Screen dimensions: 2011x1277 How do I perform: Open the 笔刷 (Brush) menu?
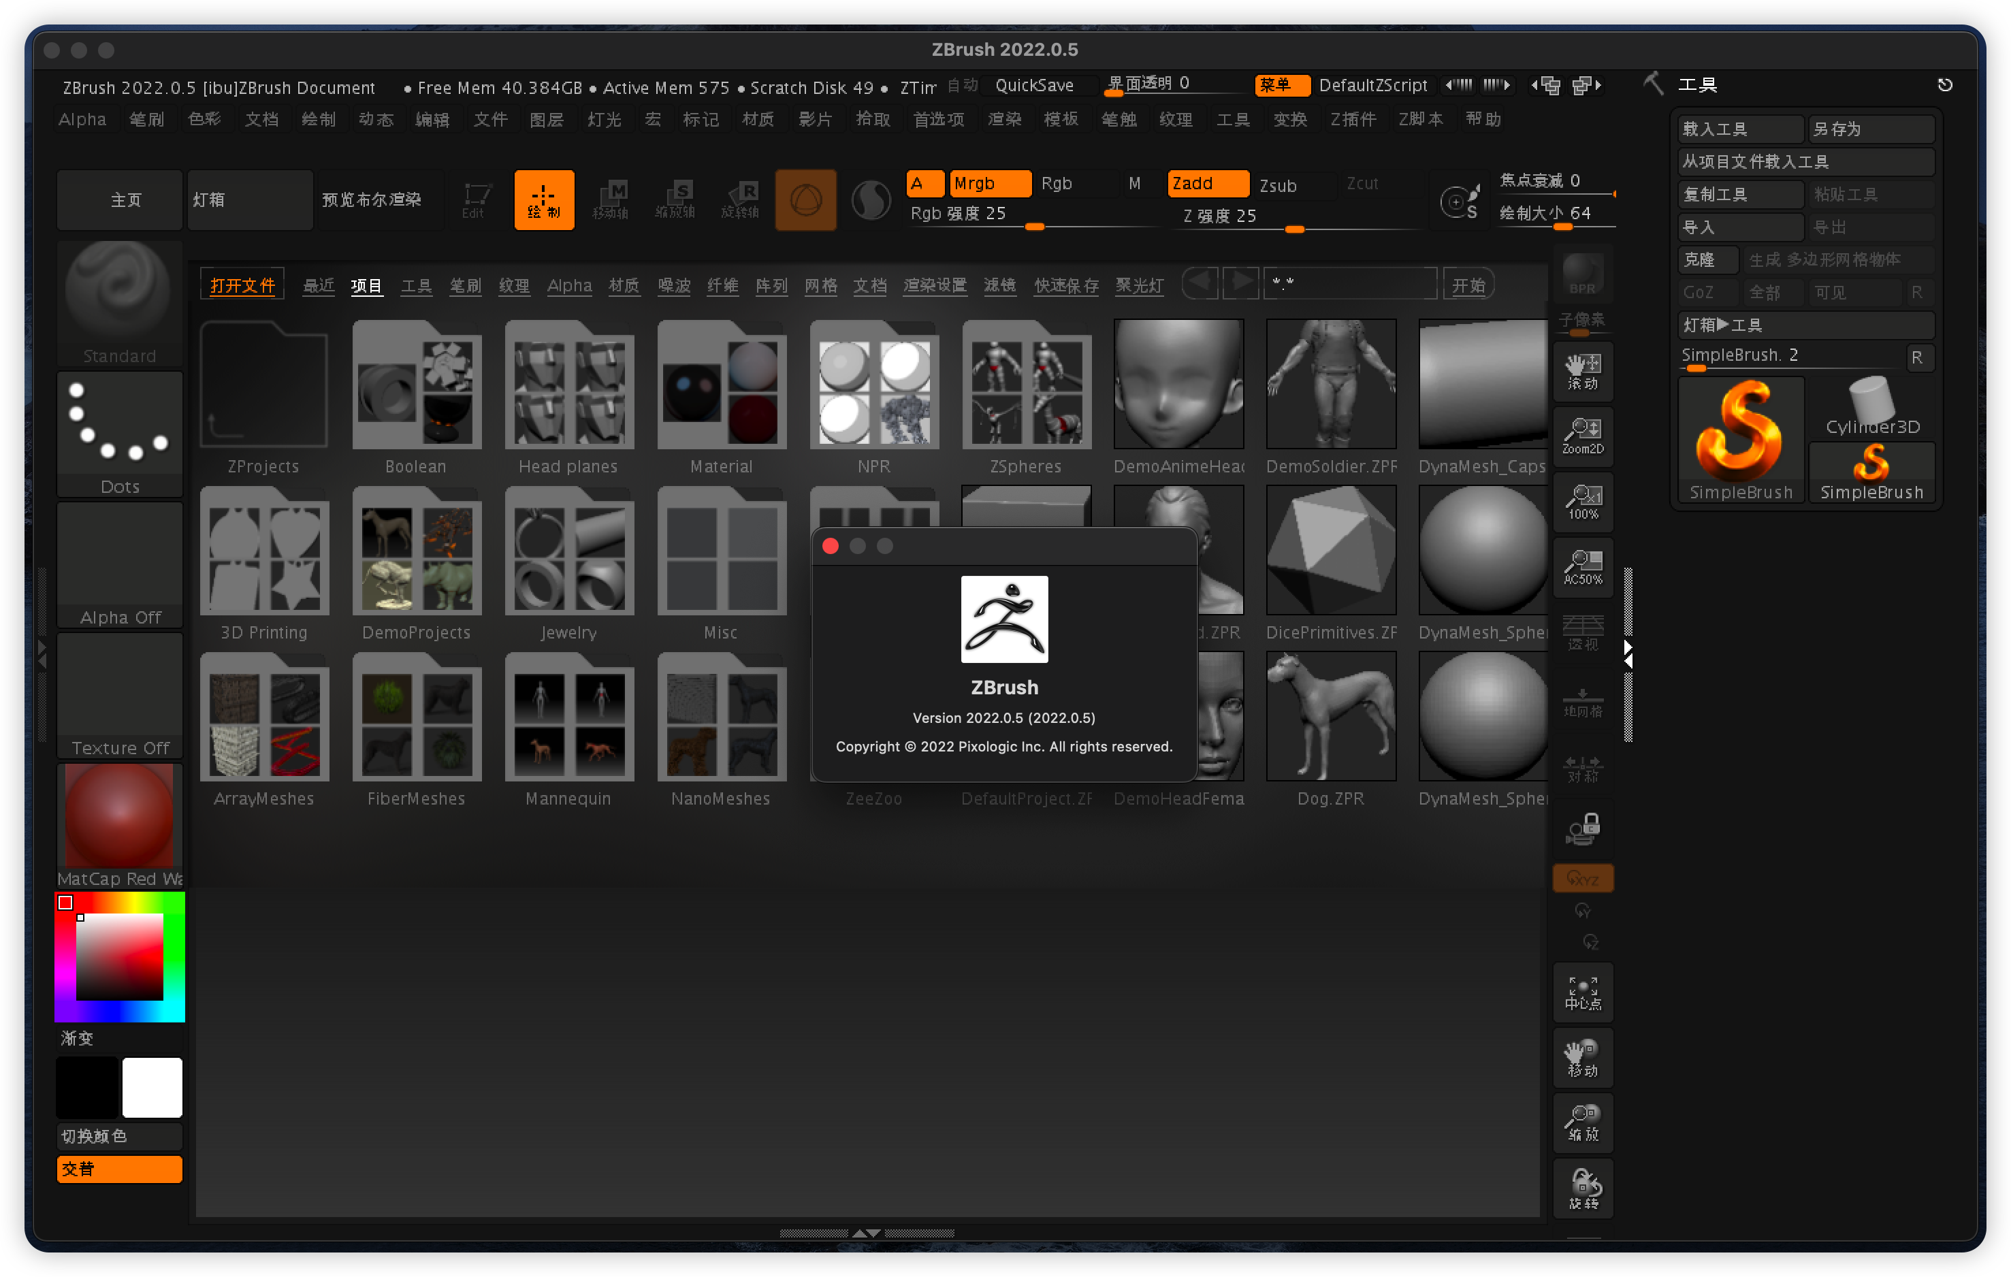pos(147,119)
